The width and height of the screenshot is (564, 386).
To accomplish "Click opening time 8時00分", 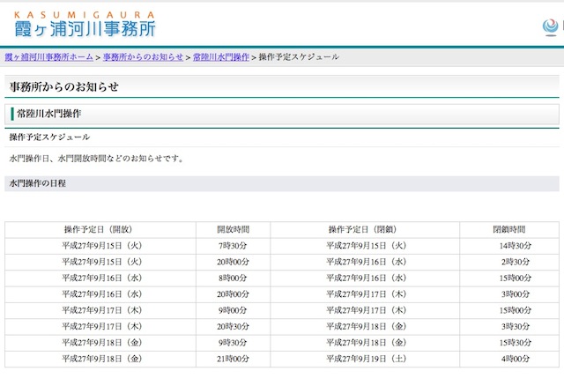I will (233, 278).
